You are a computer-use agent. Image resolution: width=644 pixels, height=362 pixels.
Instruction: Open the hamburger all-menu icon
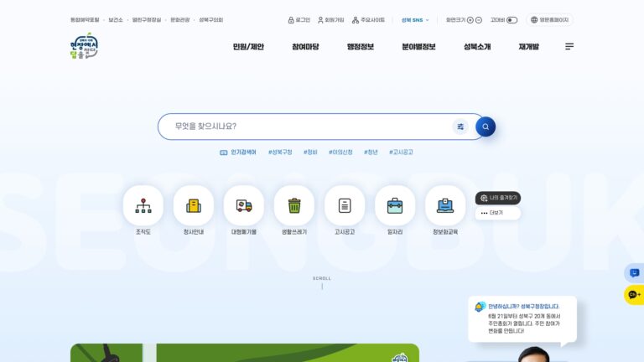569,46
